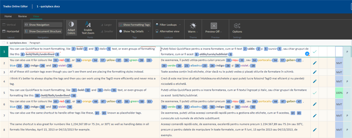Toggle Show Formatting Tags
This screenshot has height=138, width=352.
coord(134,25)
